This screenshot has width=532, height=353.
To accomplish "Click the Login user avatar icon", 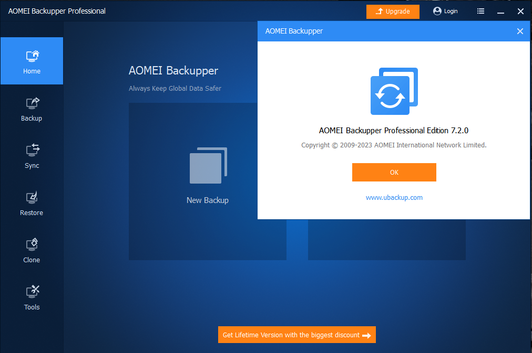I will point(437,11).
